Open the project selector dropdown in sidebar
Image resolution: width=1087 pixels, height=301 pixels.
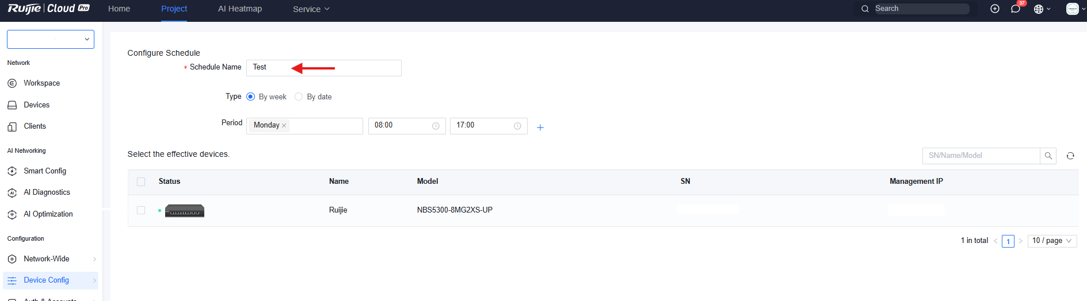51,40
